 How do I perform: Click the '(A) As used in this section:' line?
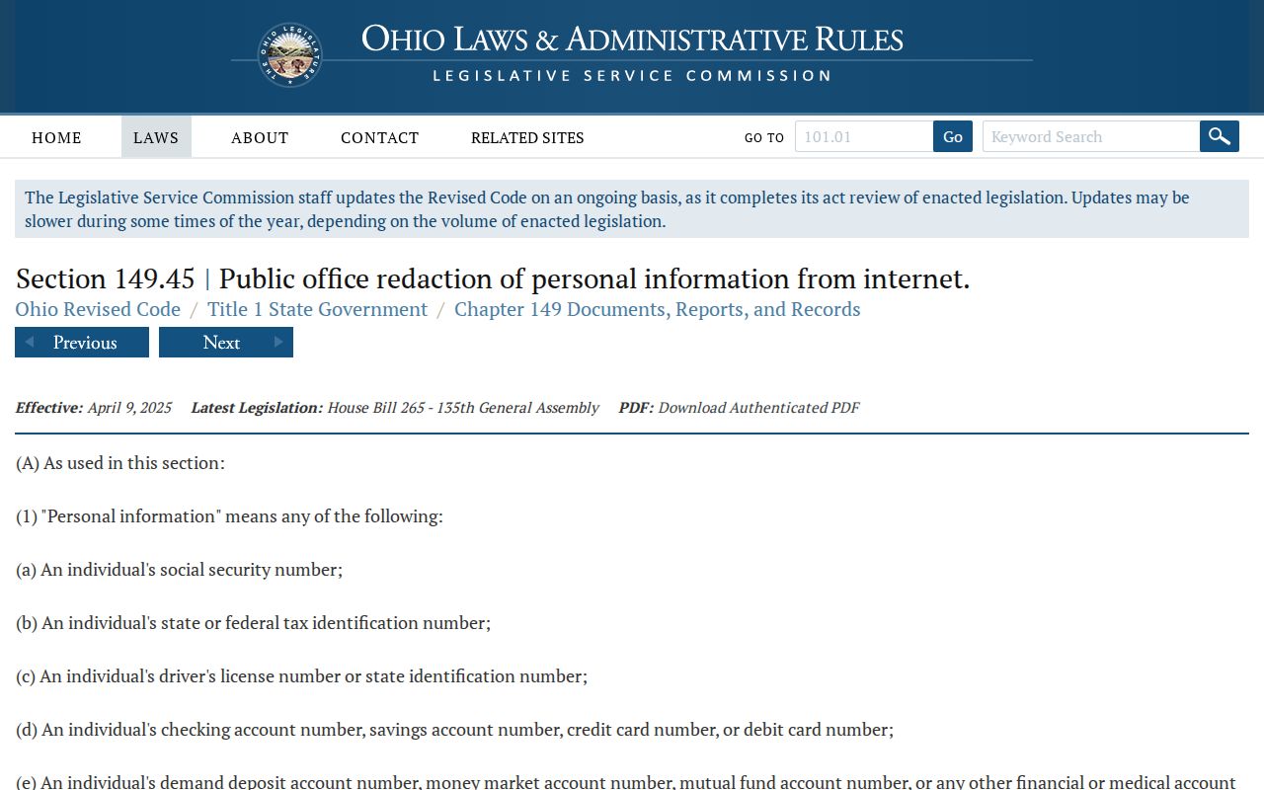(x=120, y=462)
